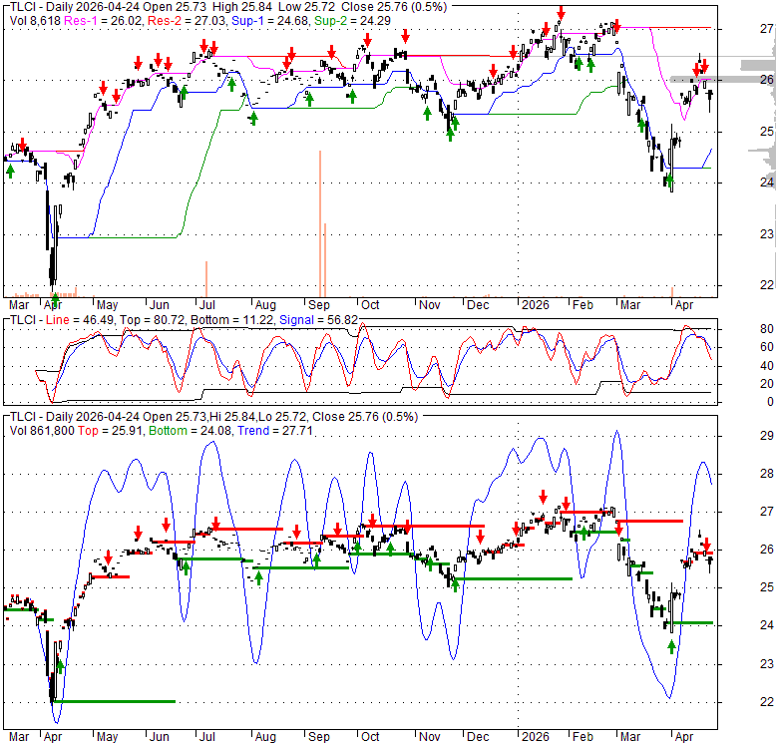Click the green up arrow at the April 2025 low in the top chart
Viewport: 778px width, 743px height.
click(x=56, y=297)
